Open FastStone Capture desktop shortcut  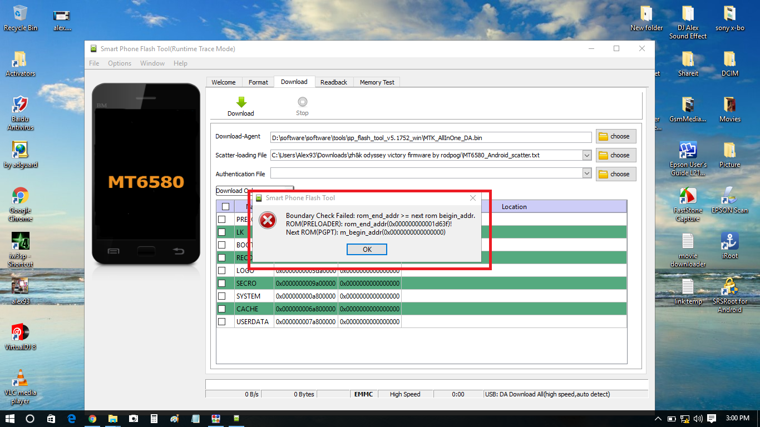[688, 196]
